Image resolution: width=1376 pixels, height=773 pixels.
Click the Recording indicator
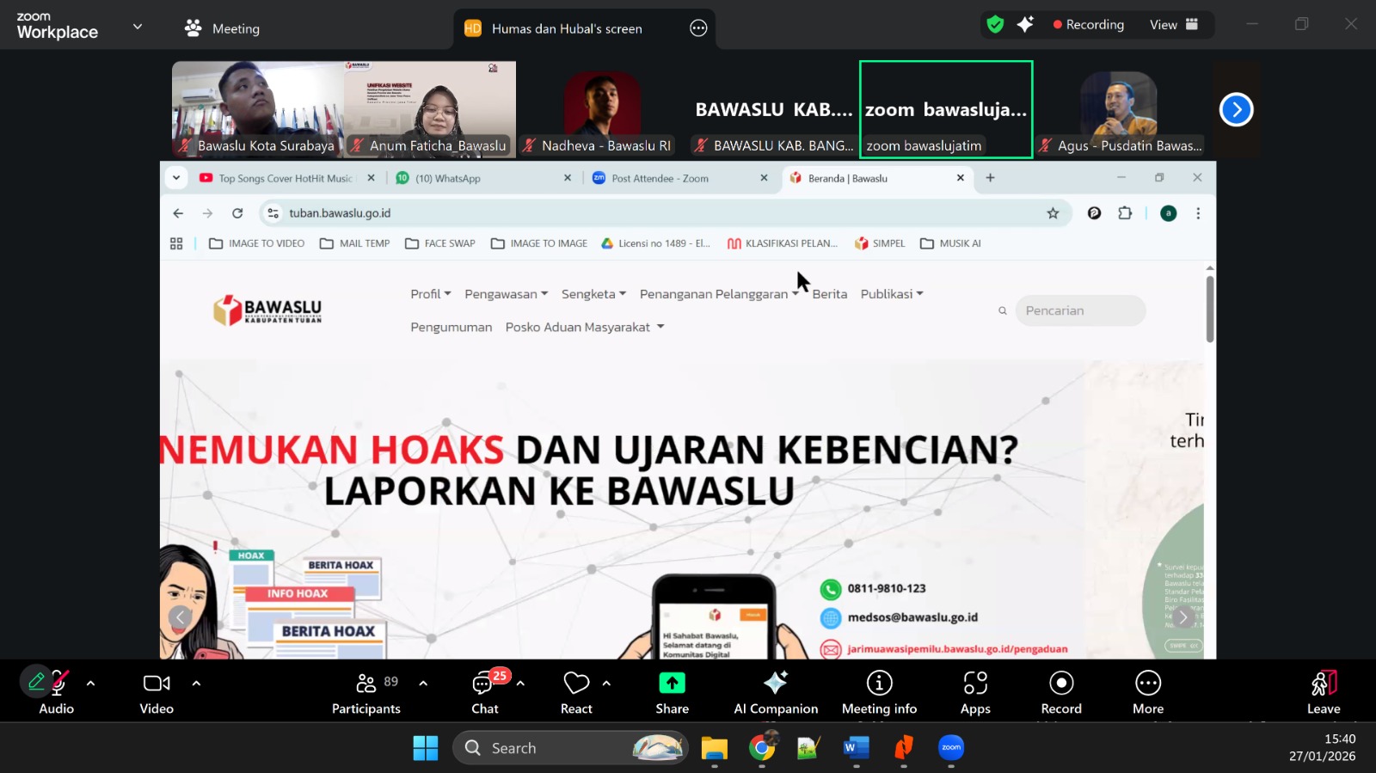tap(1089, 25)
